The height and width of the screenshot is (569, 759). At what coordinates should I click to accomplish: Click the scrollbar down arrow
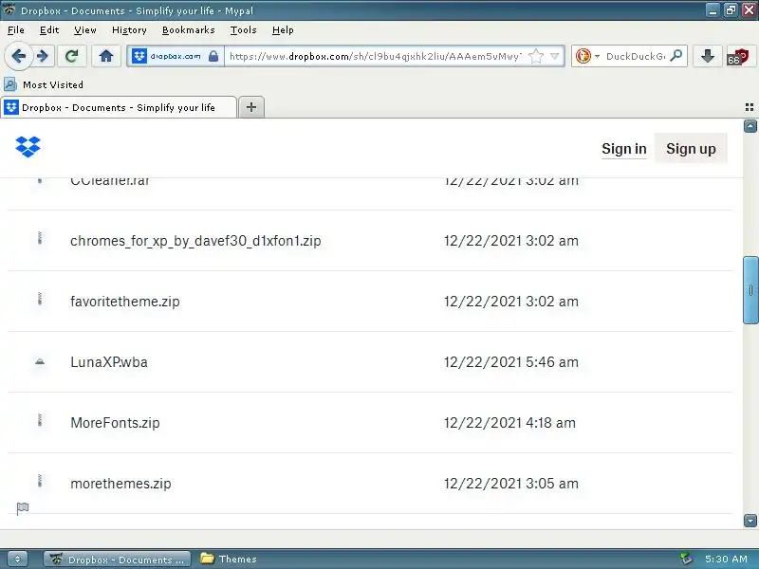click(x=750, y=521)
